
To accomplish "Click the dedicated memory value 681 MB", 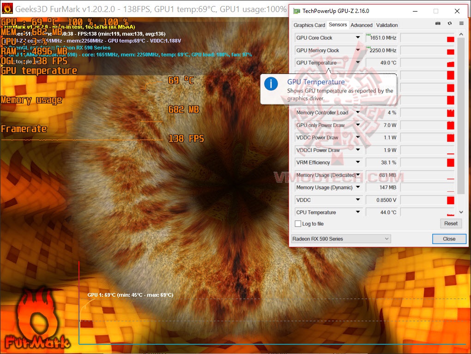I will (x=381, y=175).
